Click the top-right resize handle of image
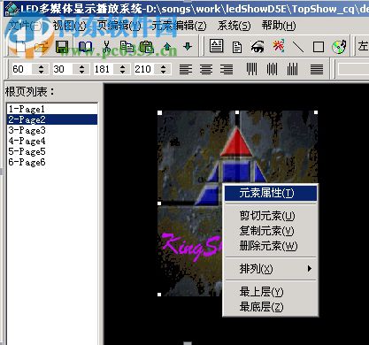The height and width of the screenshot is (345, 369). pyautogui.click(x=316, y=112)
